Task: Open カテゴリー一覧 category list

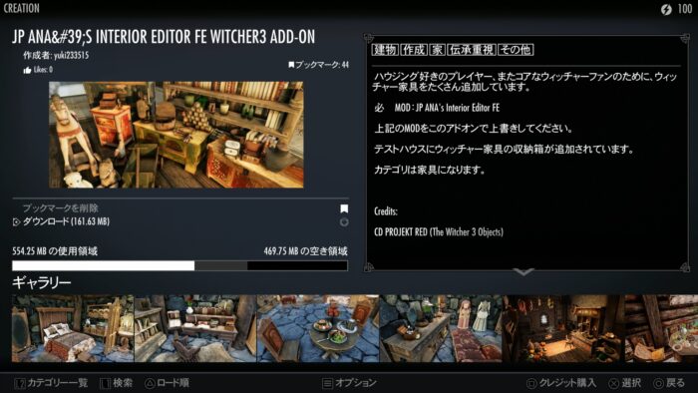Action: (x=50, y=383)
